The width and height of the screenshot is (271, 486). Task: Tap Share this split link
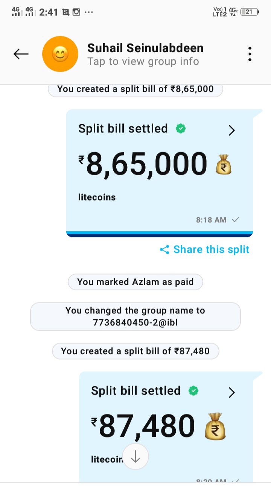pos(211,250)
